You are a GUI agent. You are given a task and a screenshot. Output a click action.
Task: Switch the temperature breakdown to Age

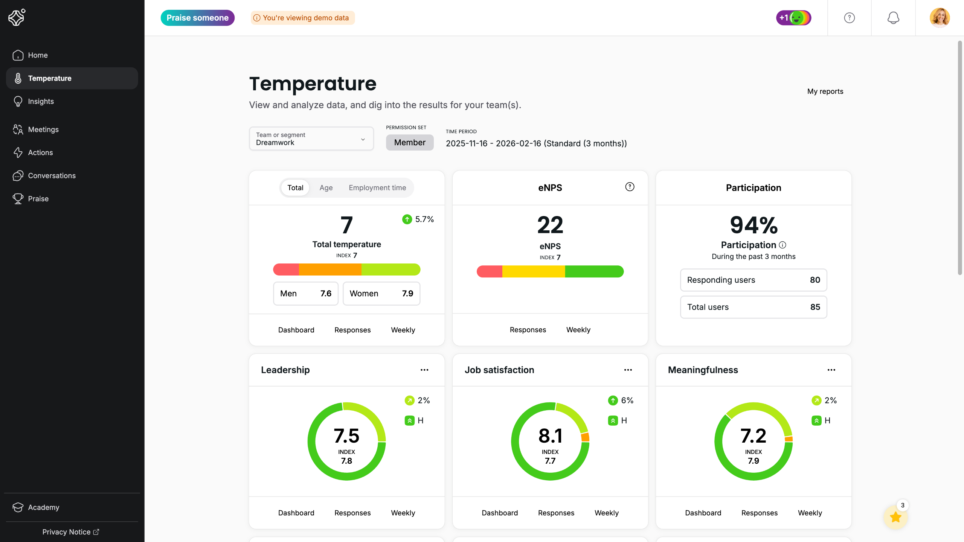point(326,187)
